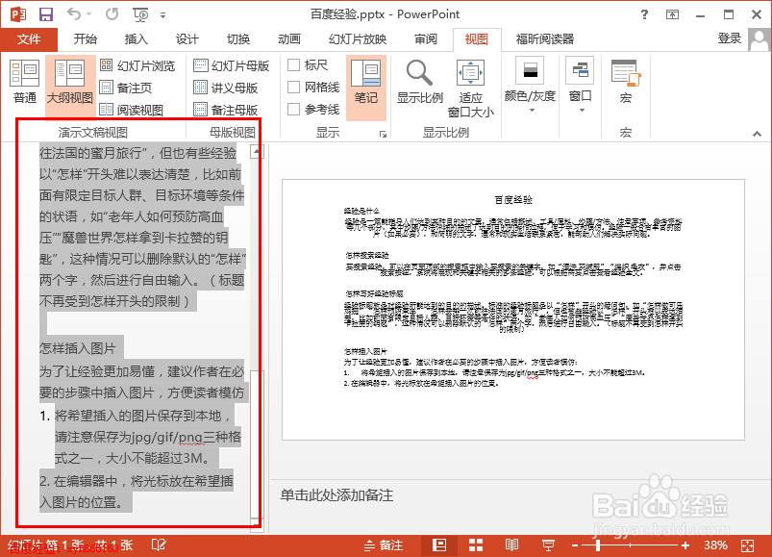This screenshot has width=772, height=557.
Task: Click the user account avatar icon
Action: tap(759, 39)
